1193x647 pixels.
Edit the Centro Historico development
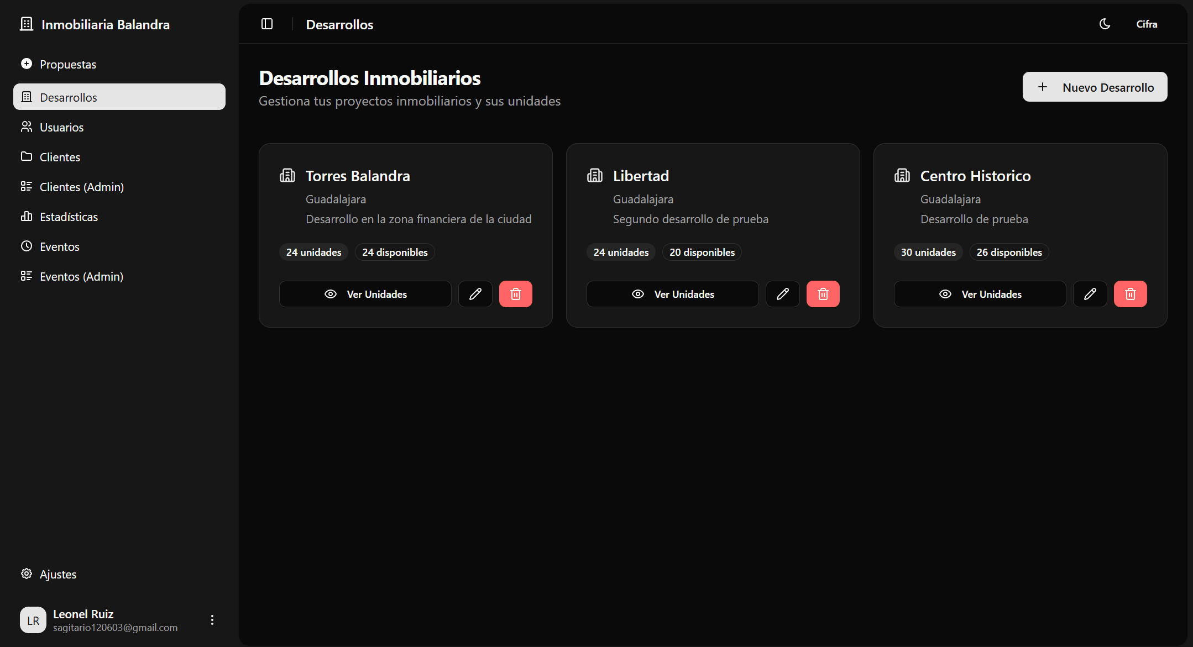point(1090,294)
